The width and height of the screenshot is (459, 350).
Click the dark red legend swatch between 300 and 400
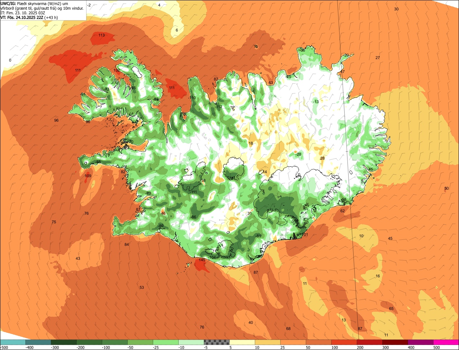395,342
